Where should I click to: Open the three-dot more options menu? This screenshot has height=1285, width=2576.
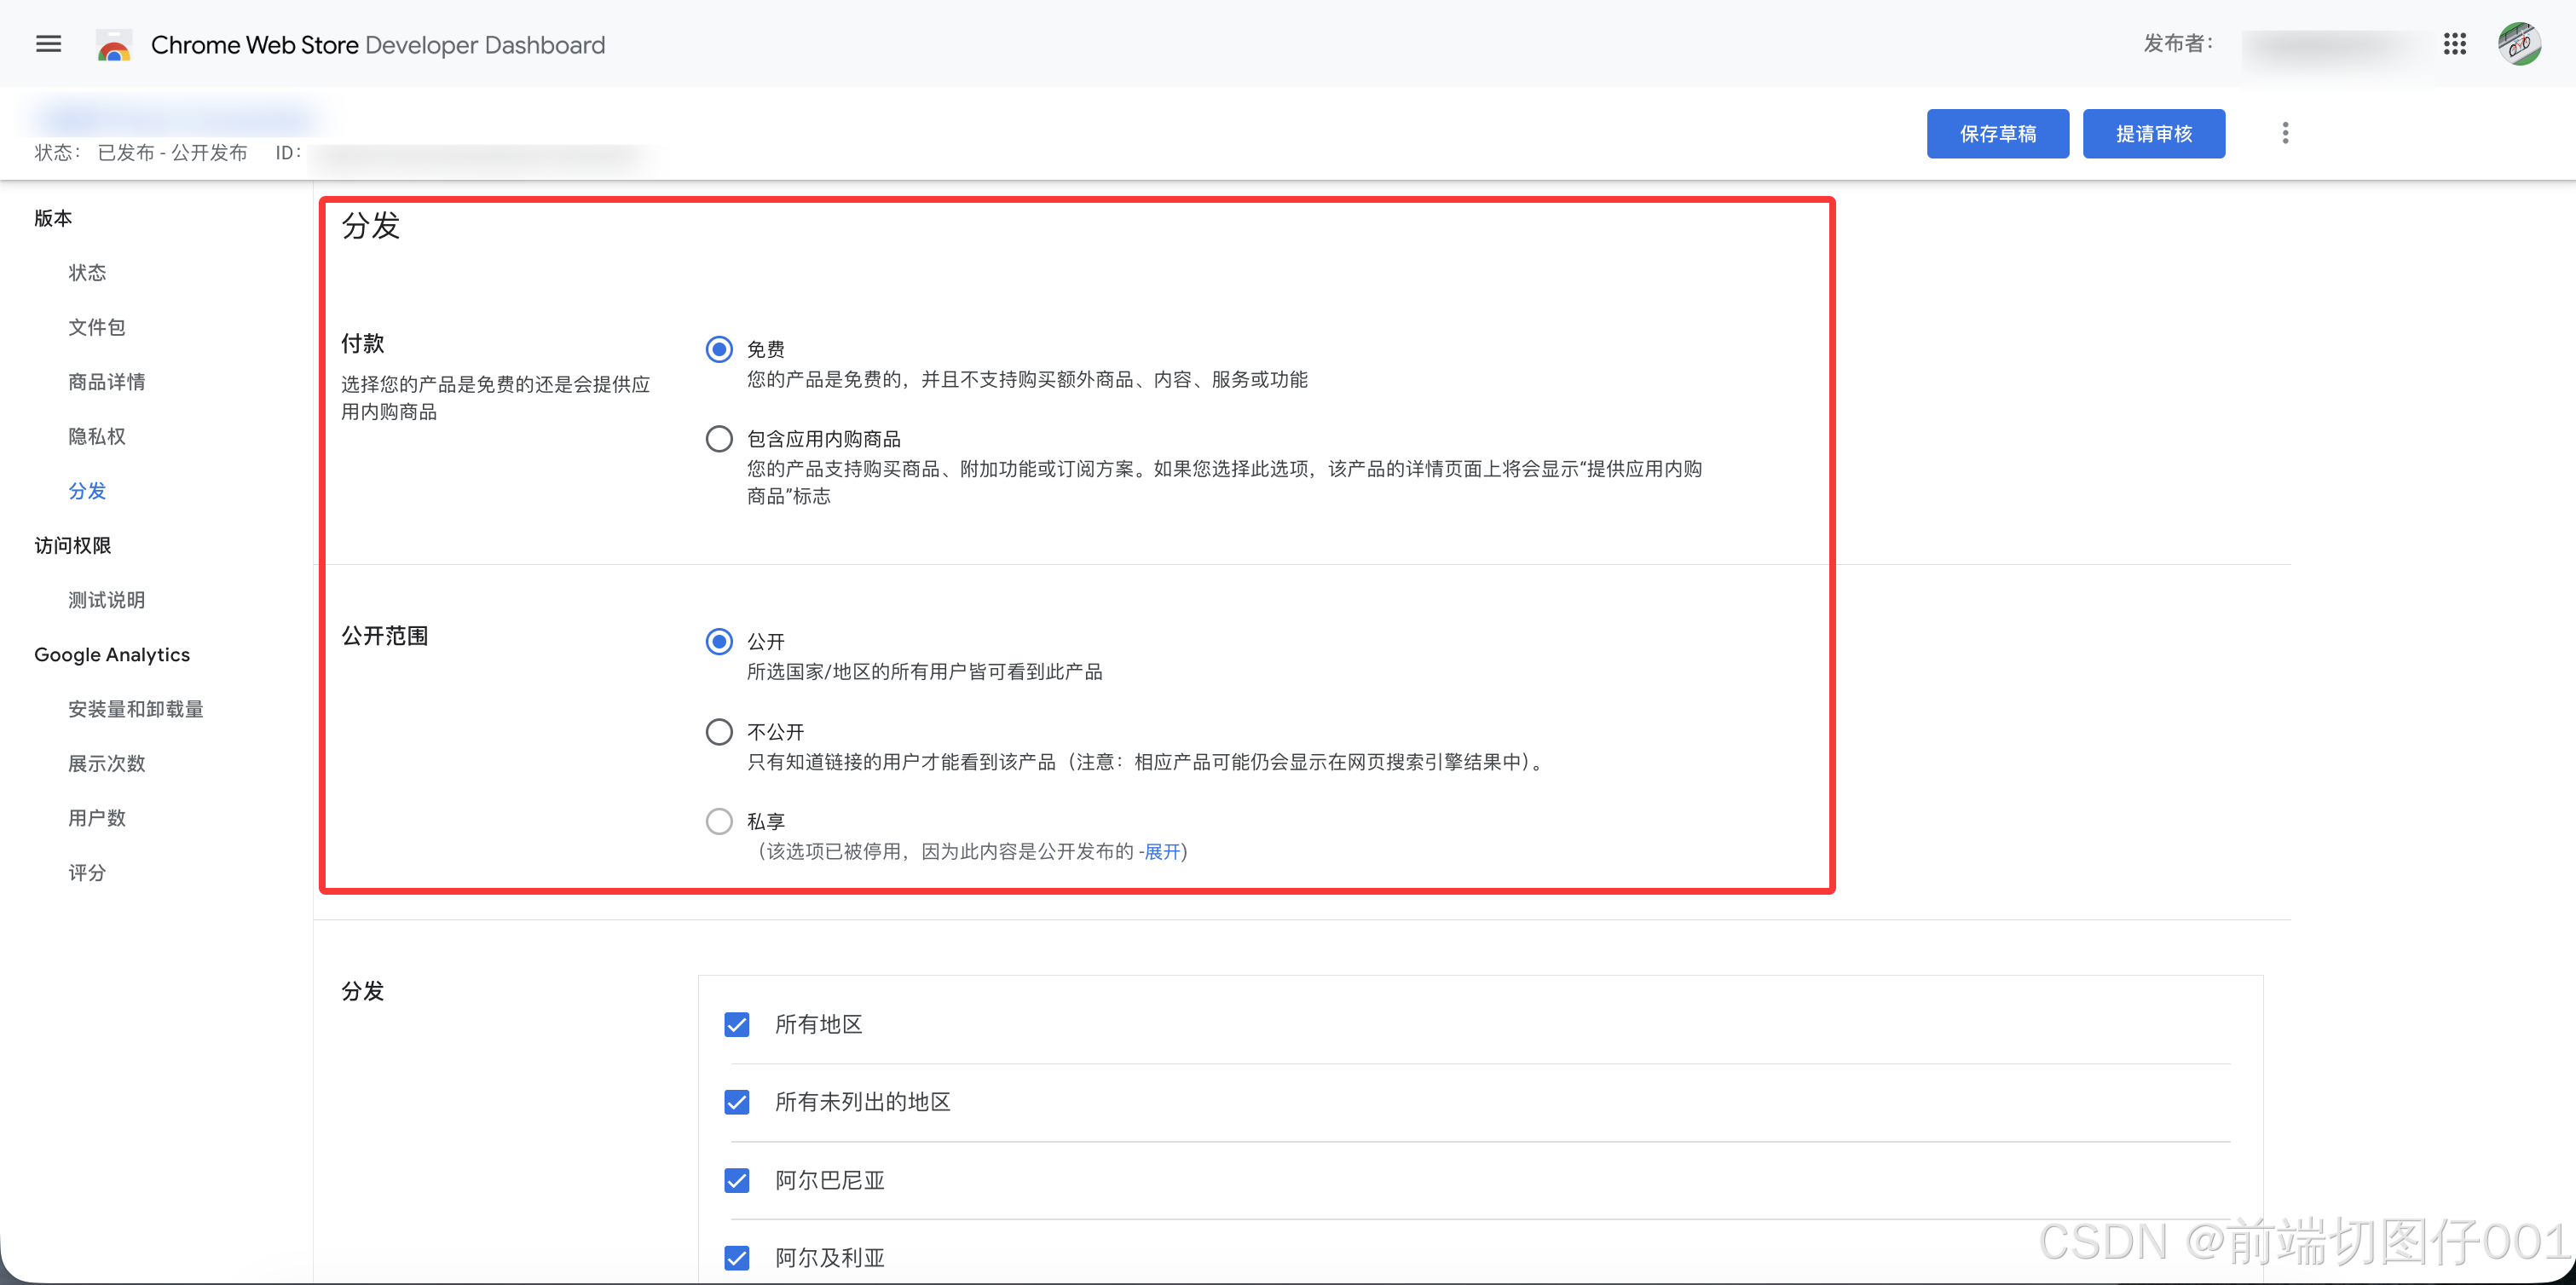tap(2285, 133)
